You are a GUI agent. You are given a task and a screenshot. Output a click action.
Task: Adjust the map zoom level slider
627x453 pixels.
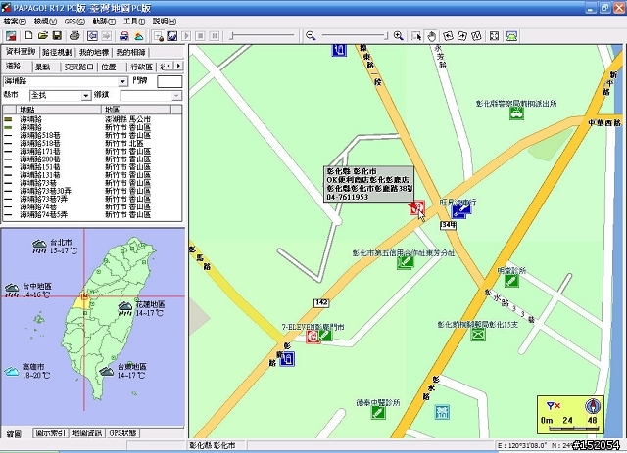[355, 36]
